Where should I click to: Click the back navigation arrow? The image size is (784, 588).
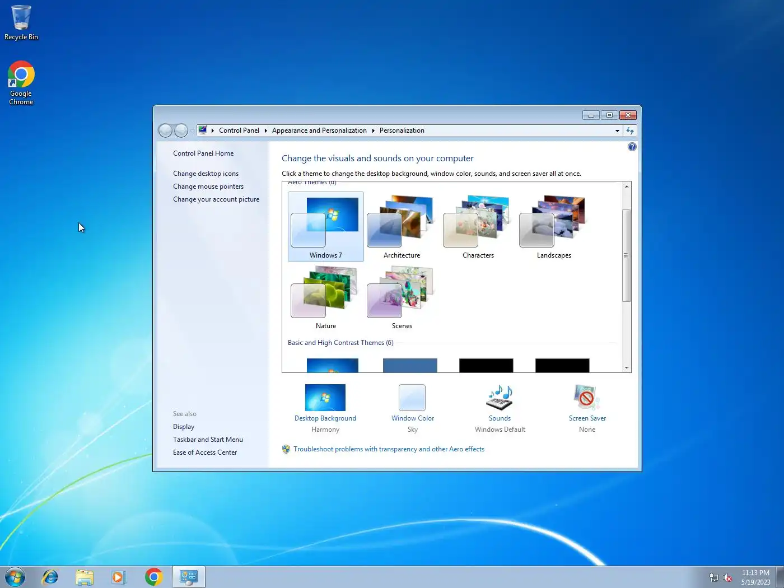point(165,130)
